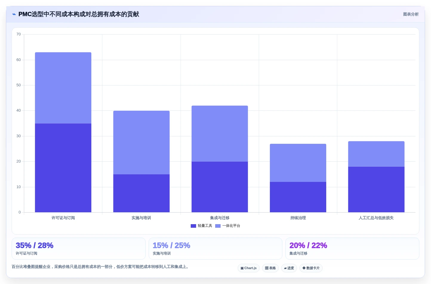The width and height of the screenshot is (431, 284).
Task: Click the y-axis value 40
Action: (x=19, y=110)
